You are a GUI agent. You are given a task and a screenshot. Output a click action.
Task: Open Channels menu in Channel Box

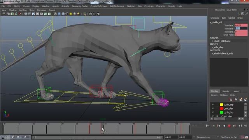(x=215, y=18)
